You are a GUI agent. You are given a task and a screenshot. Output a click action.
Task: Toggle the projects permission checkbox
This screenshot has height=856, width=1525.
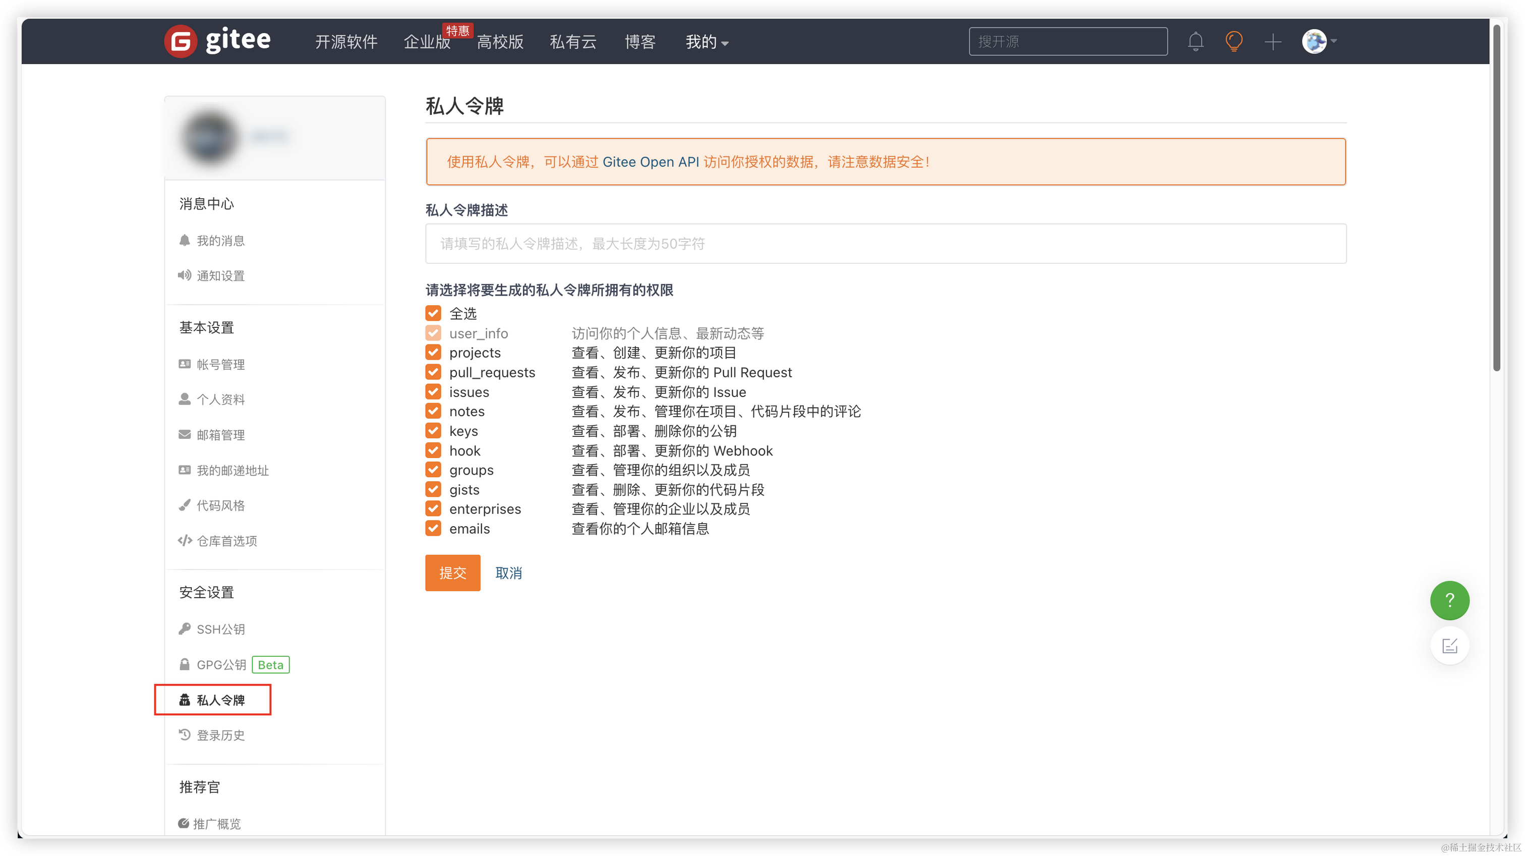click(433, 353)
